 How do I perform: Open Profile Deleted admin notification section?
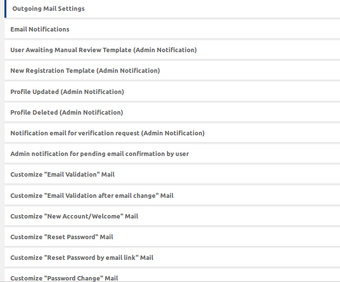66,113
